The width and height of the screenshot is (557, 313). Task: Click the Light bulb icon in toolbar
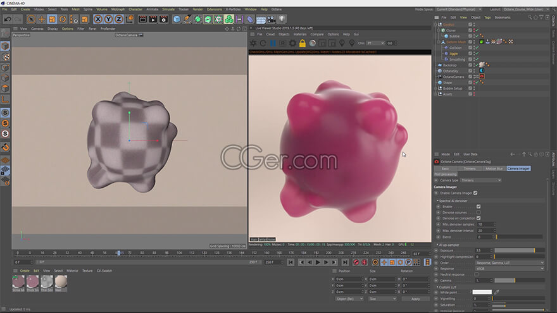click(x=282, y=19)
